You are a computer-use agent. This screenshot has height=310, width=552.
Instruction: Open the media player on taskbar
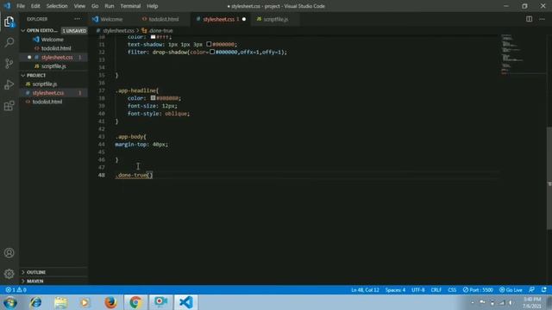[85, 302]
